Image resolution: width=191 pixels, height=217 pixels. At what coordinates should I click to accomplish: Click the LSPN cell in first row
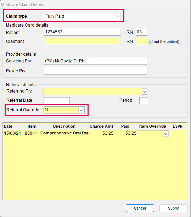coord(178,133)
